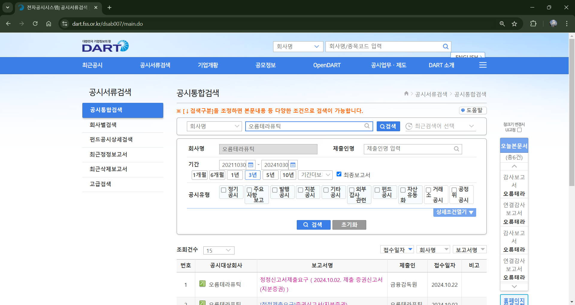Viewport: 575px width, 305px height.
Task: Open the hamburger full menu icon
Action: tap(483, 65)
